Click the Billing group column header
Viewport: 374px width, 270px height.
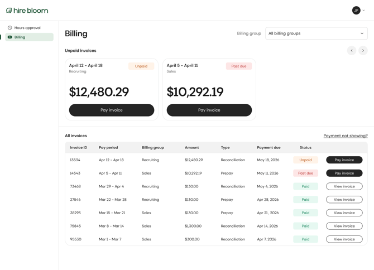pos(152,147)
